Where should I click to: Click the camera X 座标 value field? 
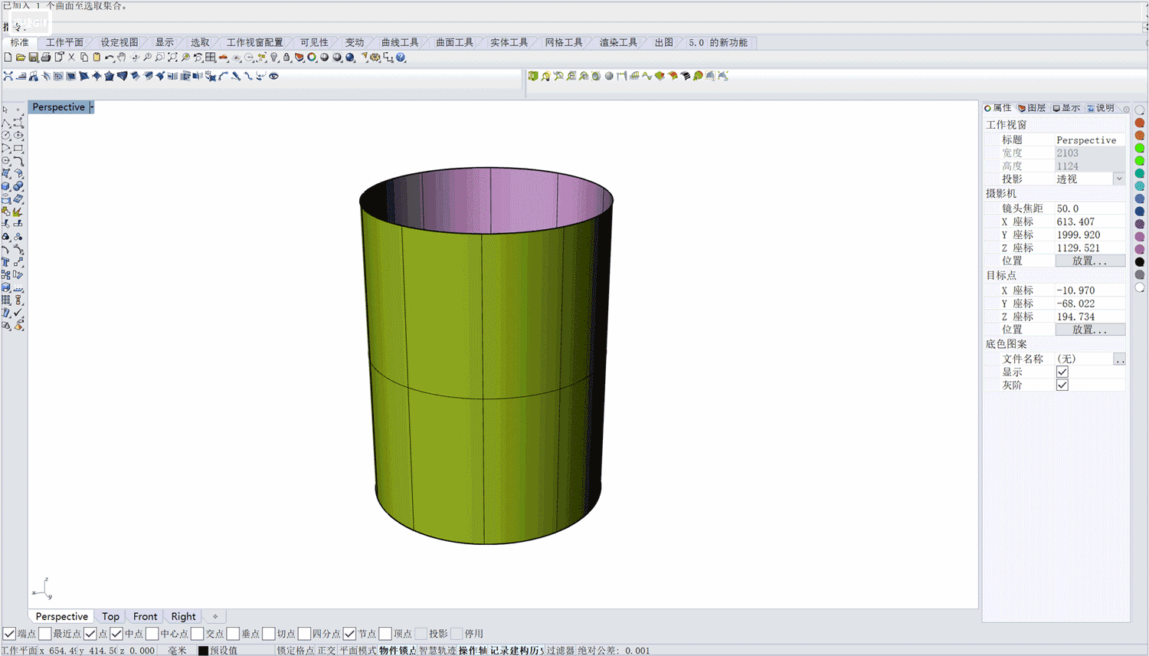[x=1090, y=222]
